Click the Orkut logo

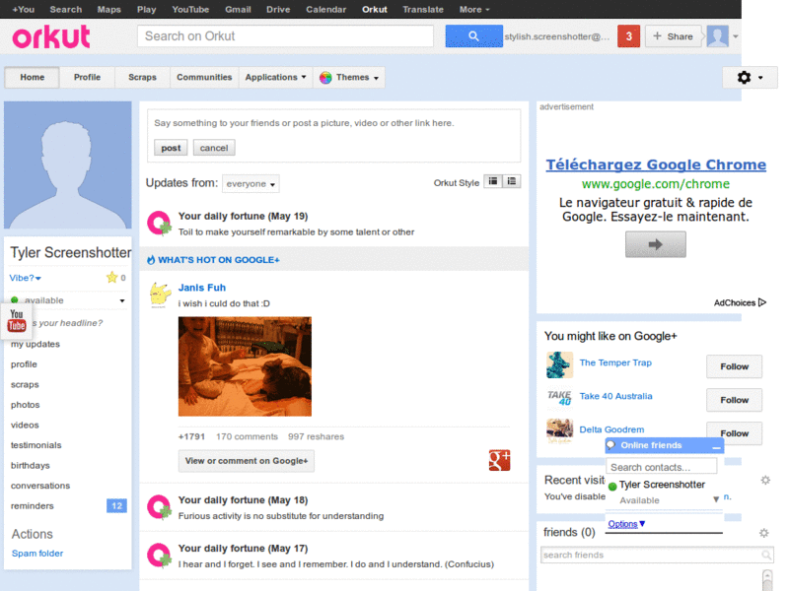pyautogui.click(x=51, y=36)
